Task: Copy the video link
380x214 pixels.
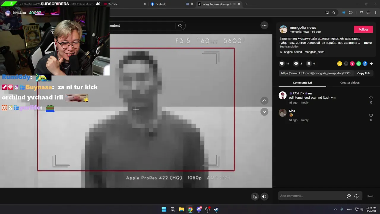Action: [x=363, y=73]
